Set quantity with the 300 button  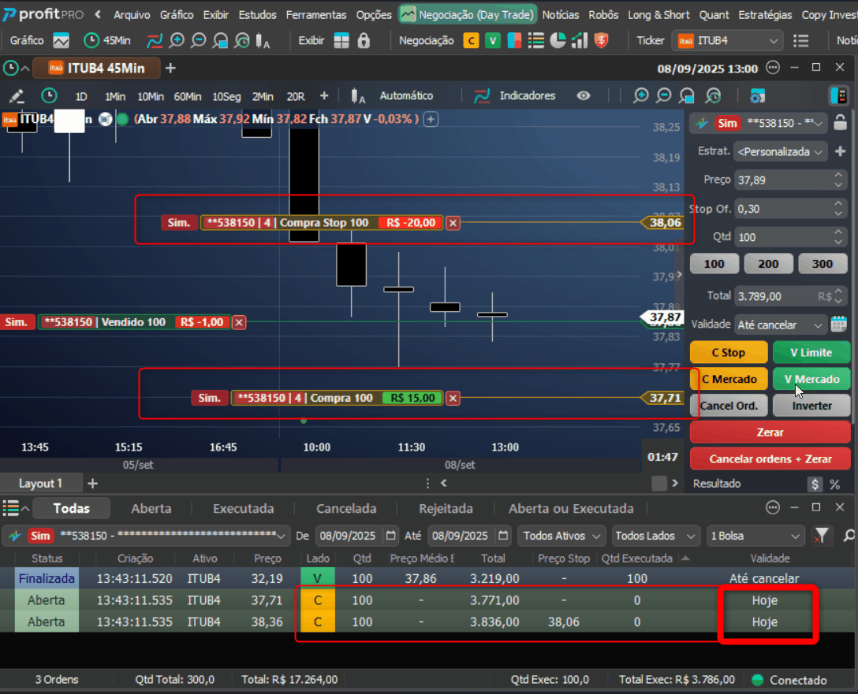pos(823,264)
